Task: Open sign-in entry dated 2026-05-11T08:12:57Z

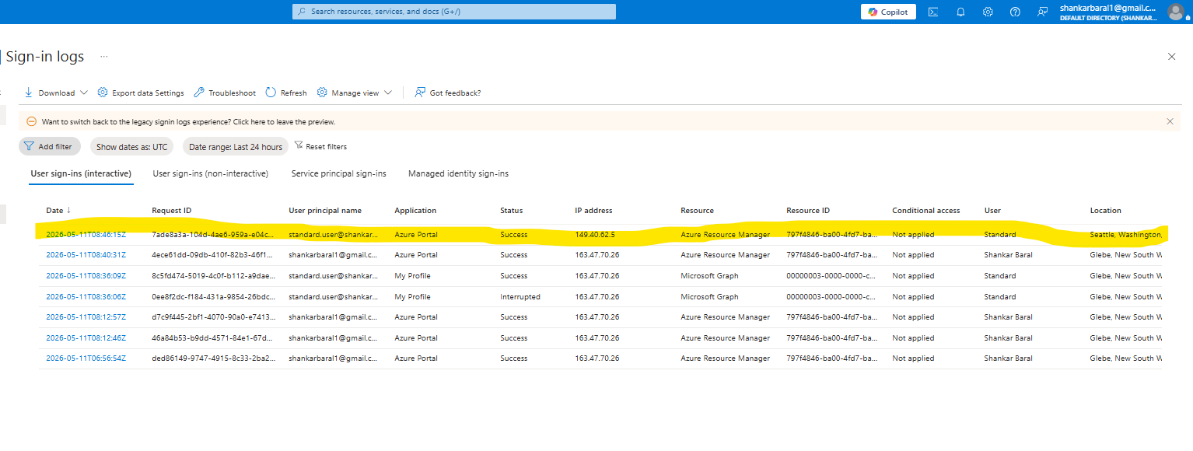Action: 86,317
